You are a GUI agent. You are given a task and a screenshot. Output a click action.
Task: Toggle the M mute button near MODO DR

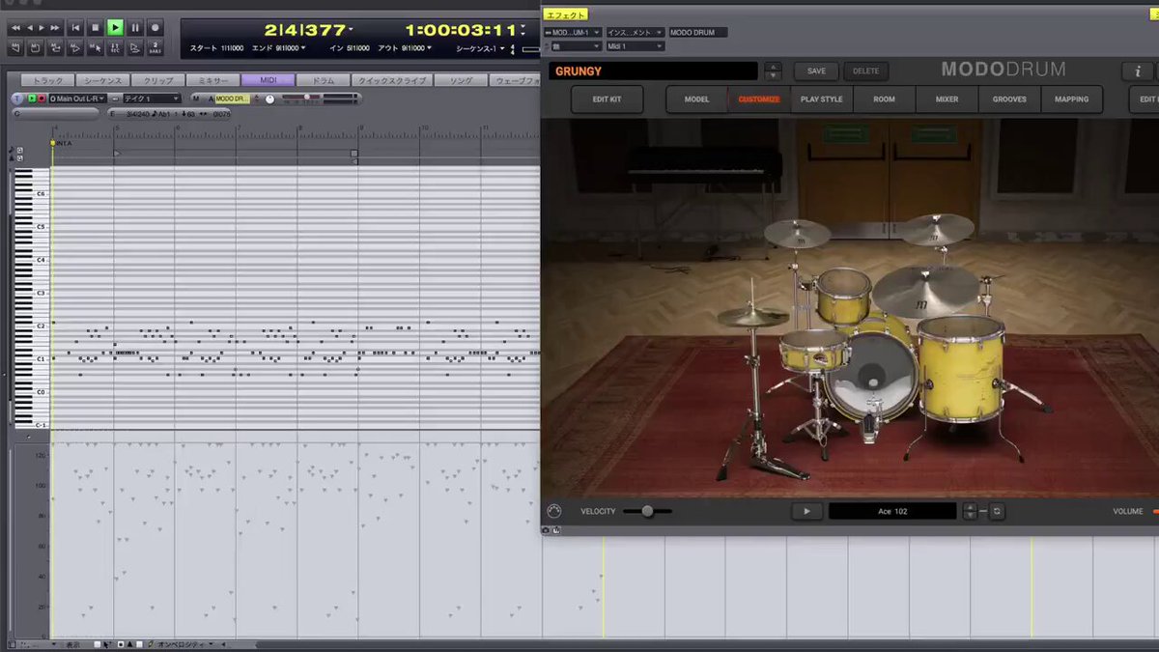tap(195, 99)
